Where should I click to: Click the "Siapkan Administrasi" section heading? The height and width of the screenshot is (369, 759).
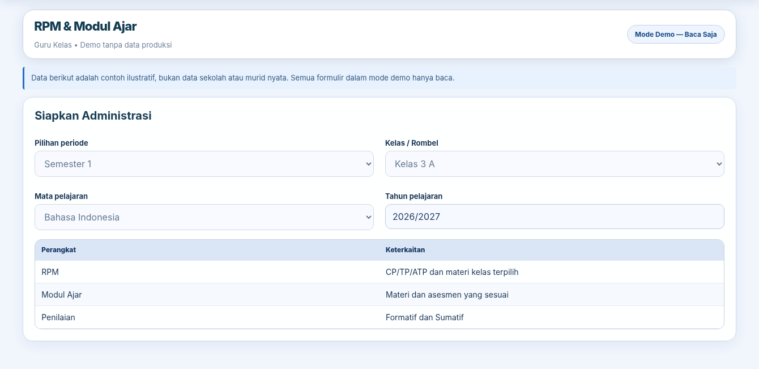point(93,116)
